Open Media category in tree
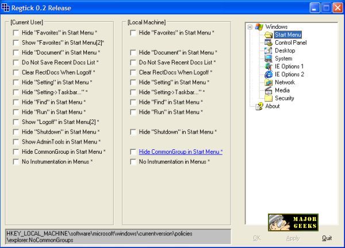The height and width of the screenshot is (248, 345). [282, 90]
